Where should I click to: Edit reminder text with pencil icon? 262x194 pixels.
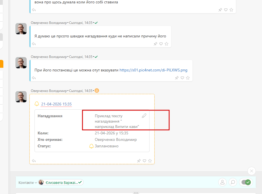point(144,116)
